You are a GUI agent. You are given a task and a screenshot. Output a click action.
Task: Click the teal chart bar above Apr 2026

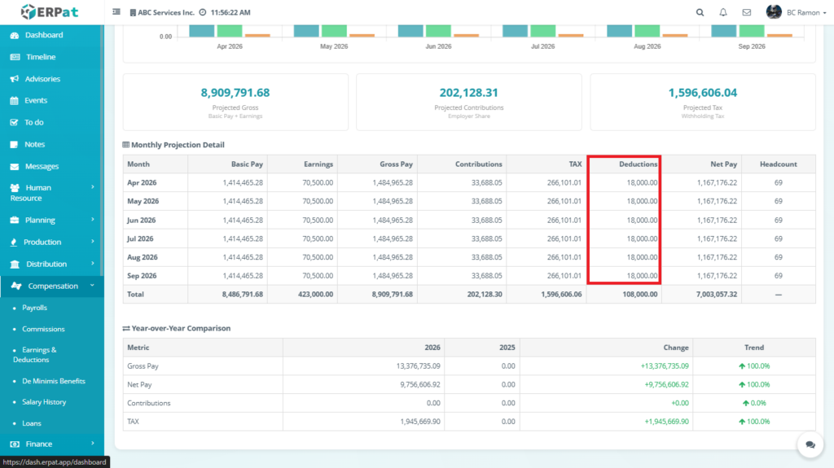tap(202, 31)
